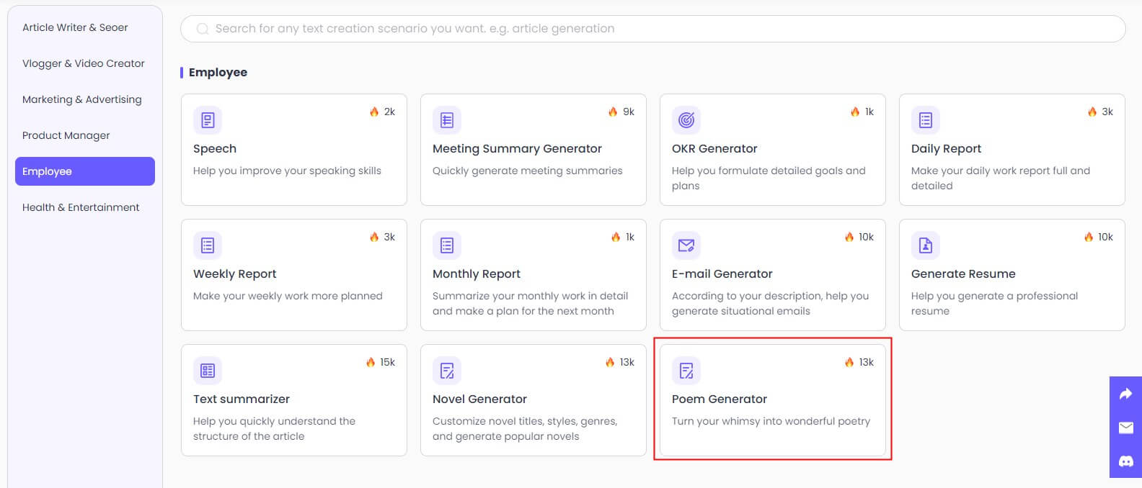Open the Daily Report title
Image resolution: width=1142 pixels, height=488 pixels.
[946, 149]
